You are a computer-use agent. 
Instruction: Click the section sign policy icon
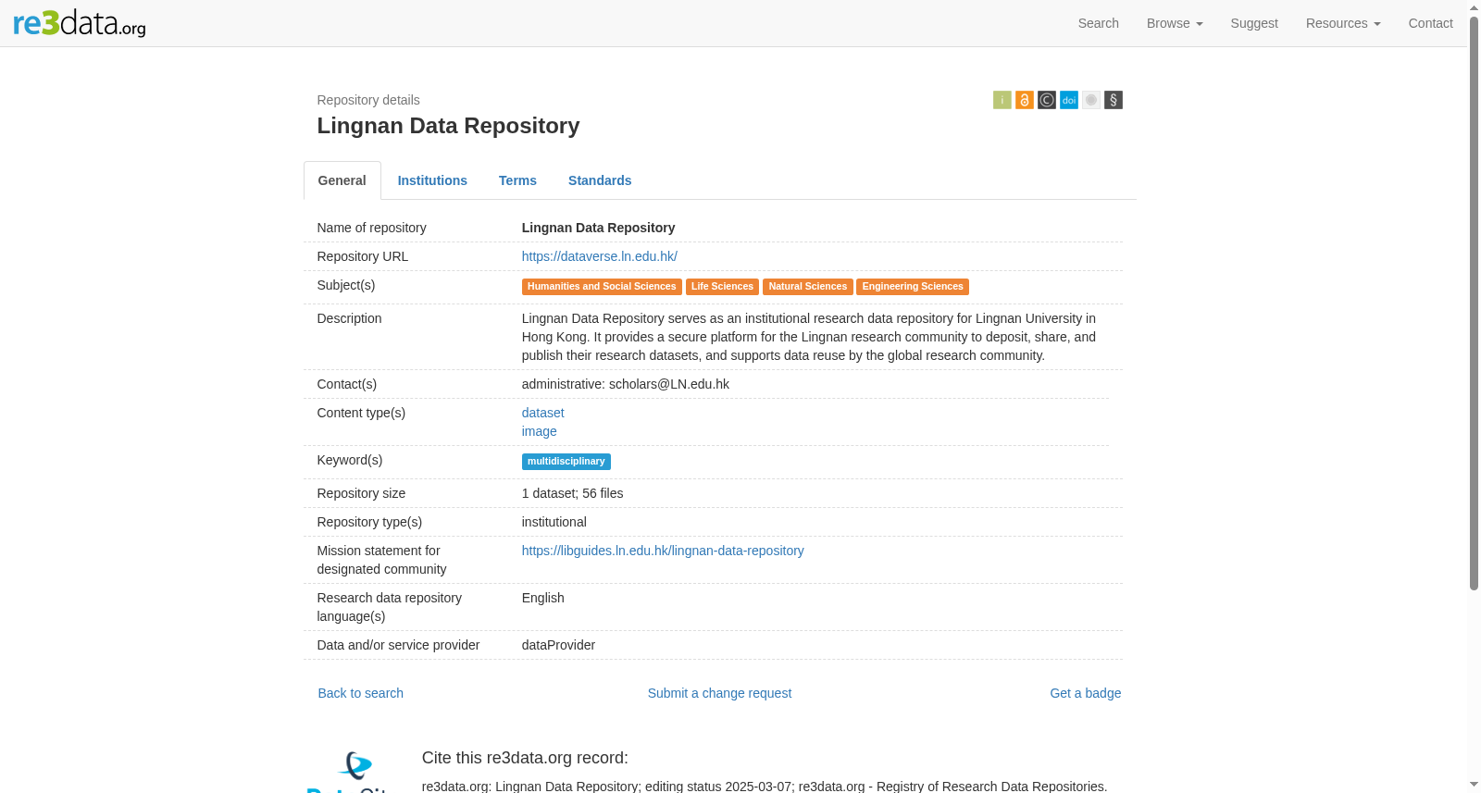pyautogui.click(x=1114, y=100)
